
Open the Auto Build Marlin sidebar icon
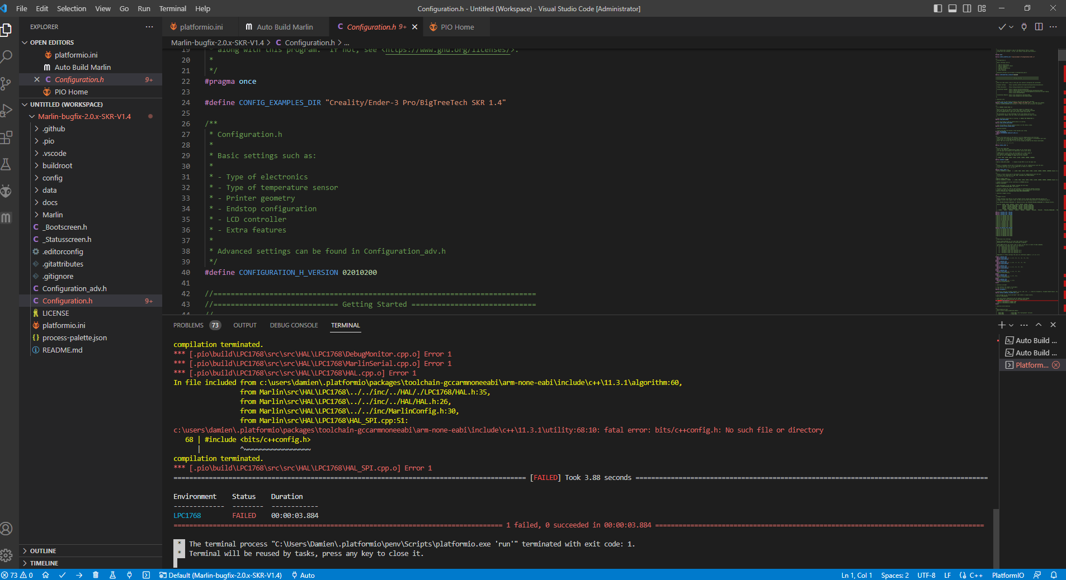coord(6,218)
